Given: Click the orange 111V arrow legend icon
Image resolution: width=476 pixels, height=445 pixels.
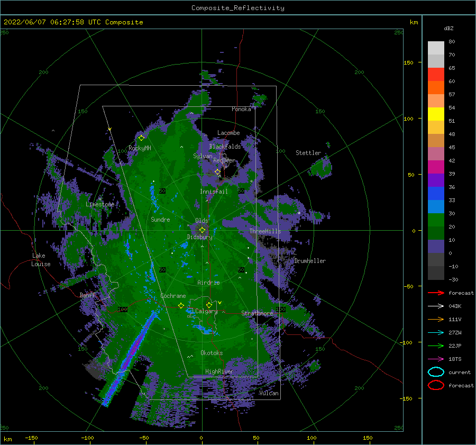Looking at the screenshot, I should pyautogui.click(x=436, y=319).
